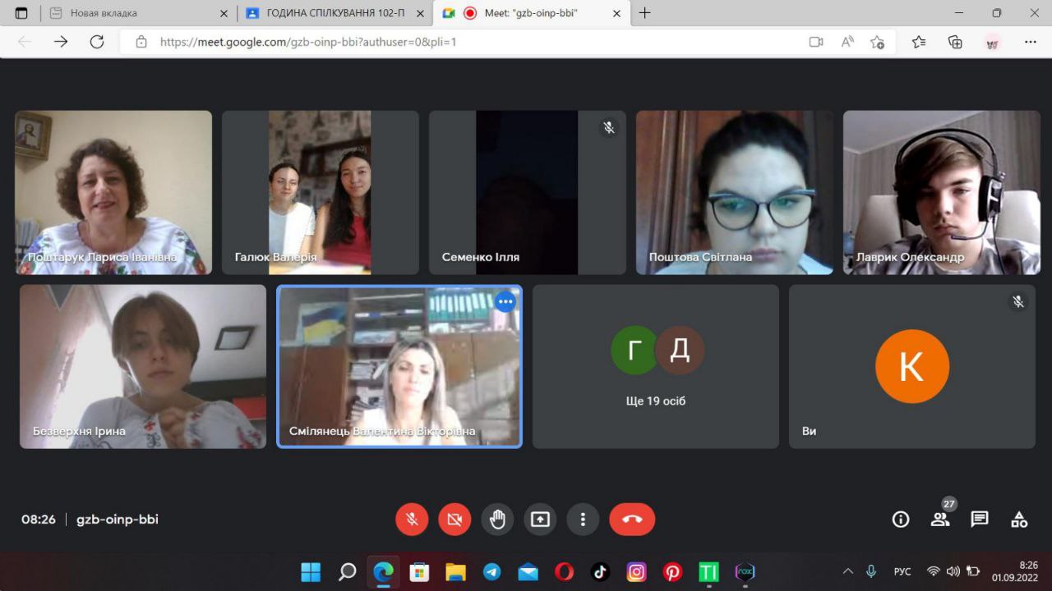Screen dimensions: 1052x591
Task: Open the chat with everyone panel
Action: click(x=979, y=520)
